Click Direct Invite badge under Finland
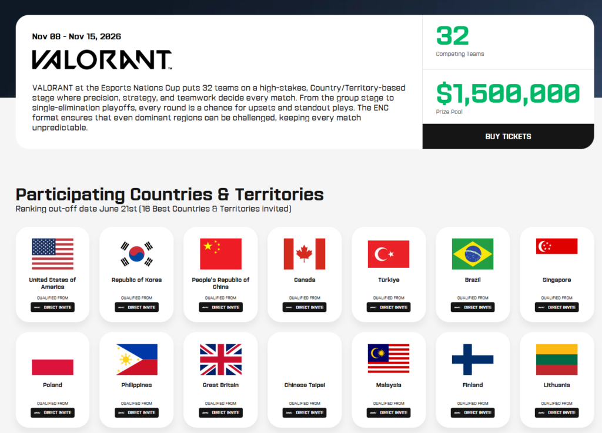This screenshot has height=433, width=602. pyautogui.click(x=473, y=412)
